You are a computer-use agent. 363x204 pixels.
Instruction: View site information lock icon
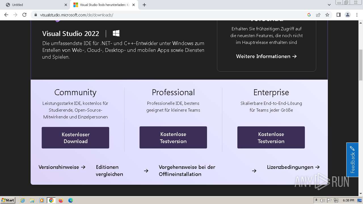(x=36, y=15)
